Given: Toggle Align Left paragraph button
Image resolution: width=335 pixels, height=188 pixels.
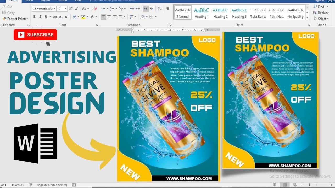Looking at the screenshot, I should point(103,17).
